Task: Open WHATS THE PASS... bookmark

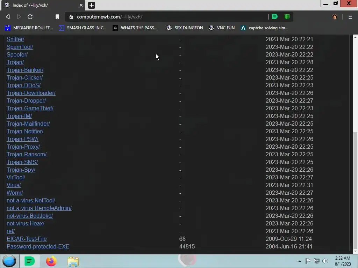Action: tap(135, 28)
